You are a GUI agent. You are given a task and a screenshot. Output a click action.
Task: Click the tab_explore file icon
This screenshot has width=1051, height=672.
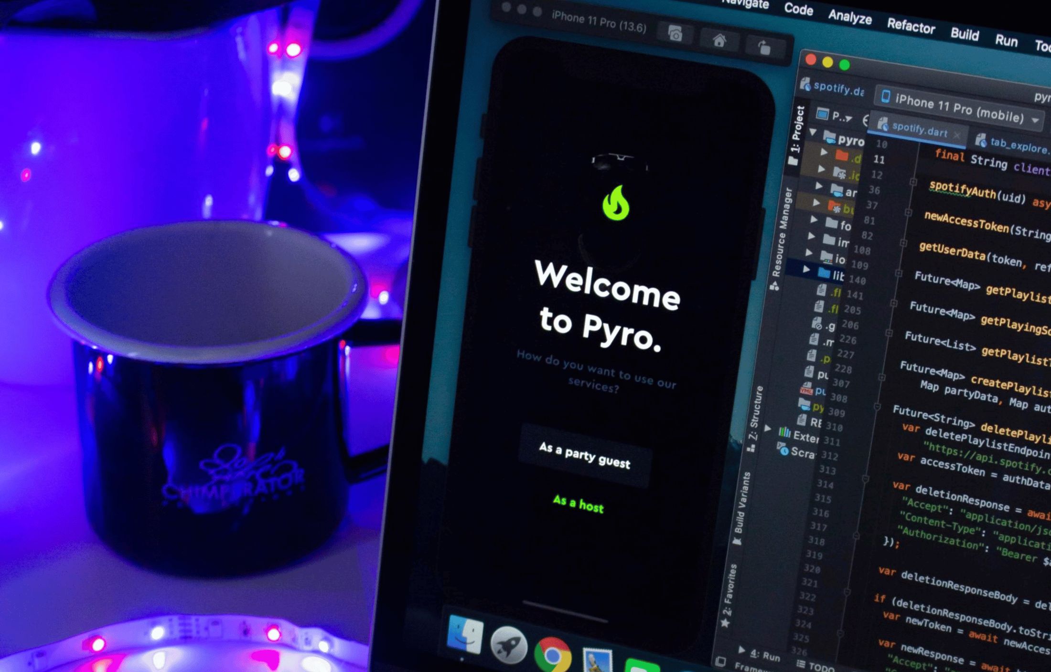[x=981, y=140]
